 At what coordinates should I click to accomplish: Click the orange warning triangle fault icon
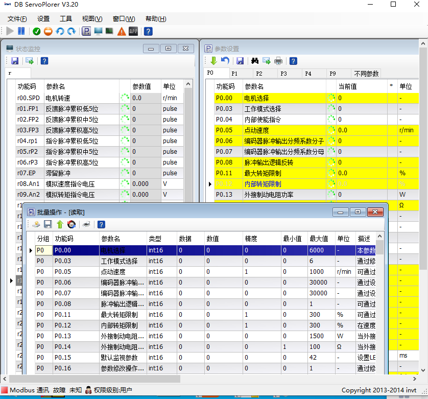122,31
